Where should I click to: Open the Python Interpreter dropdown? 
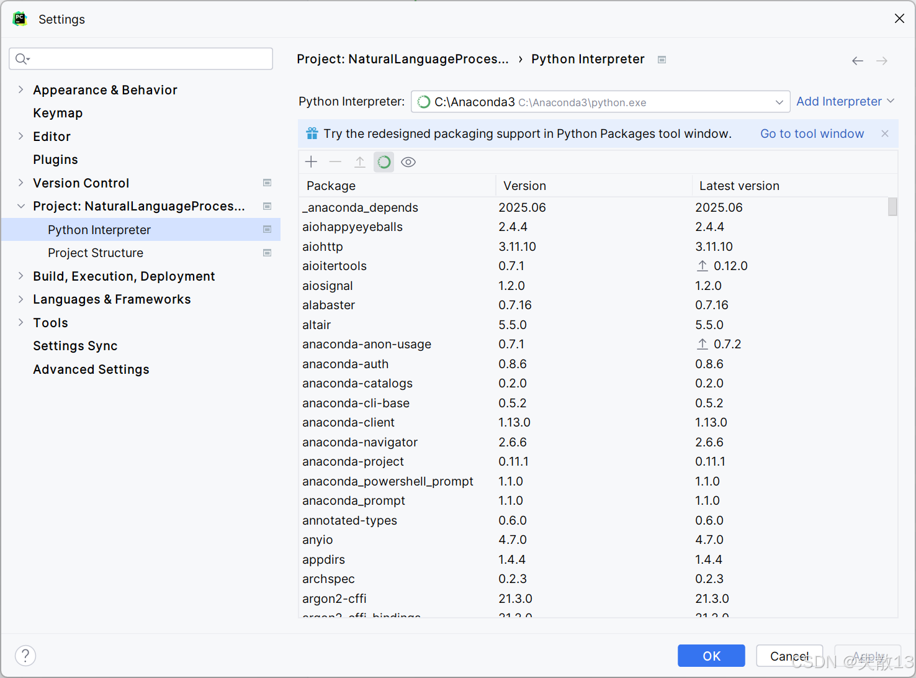pos(600,102)
